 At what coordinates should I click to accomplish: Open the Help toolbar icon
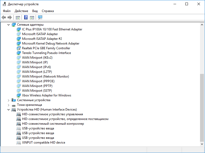[x=26, y=17]
